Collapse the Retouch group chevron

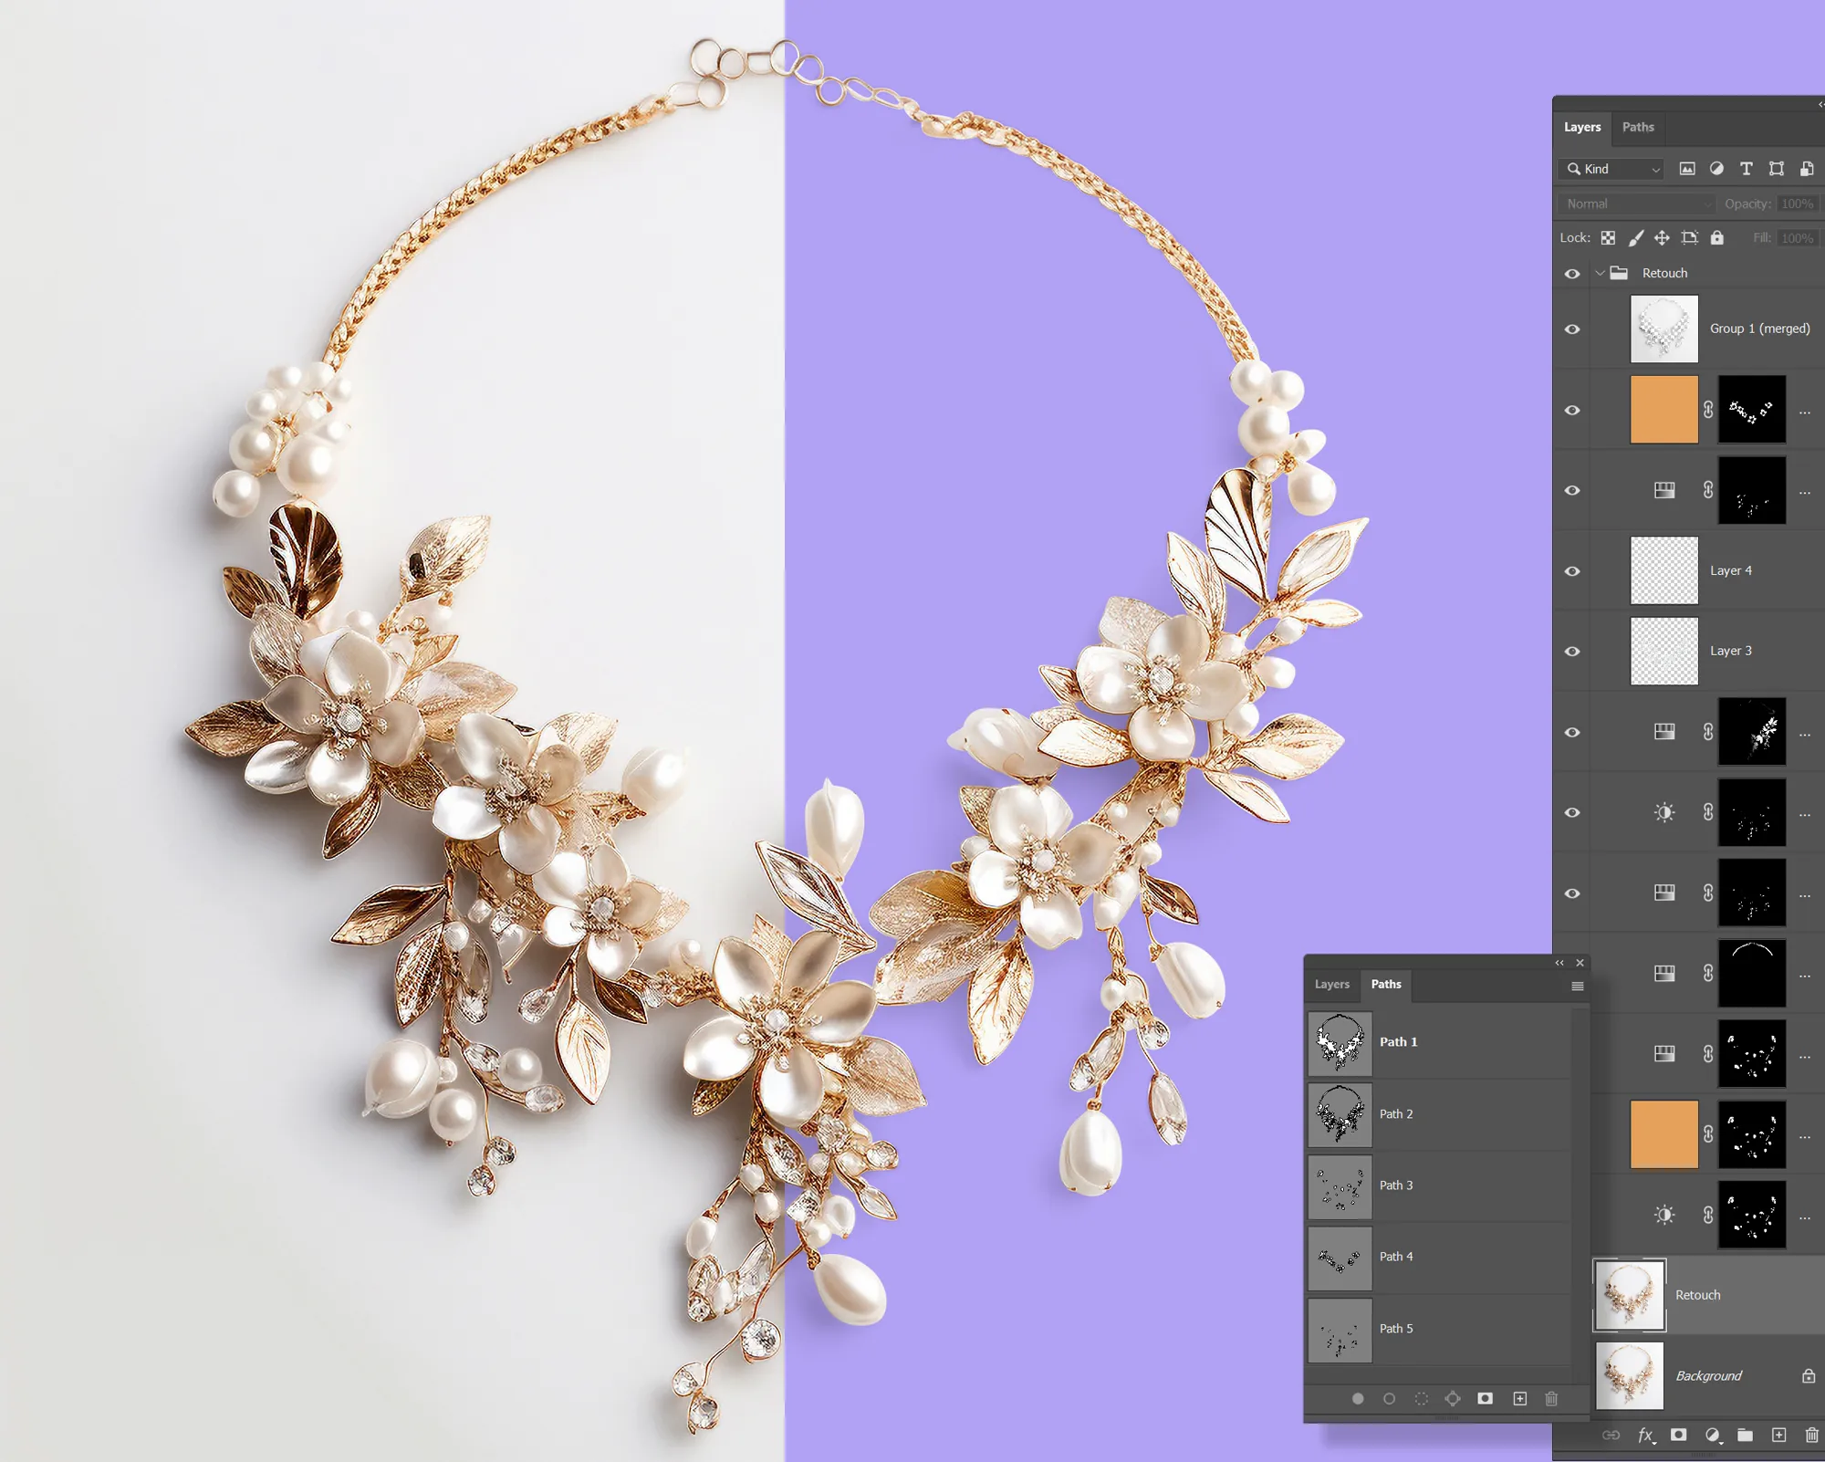1600,274
